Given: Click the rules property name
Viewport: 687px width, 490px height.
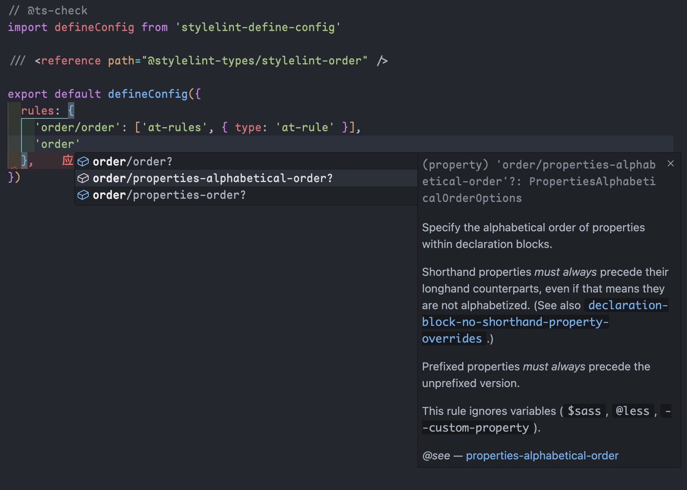Looking at the screenshot, I should point(37,110).
